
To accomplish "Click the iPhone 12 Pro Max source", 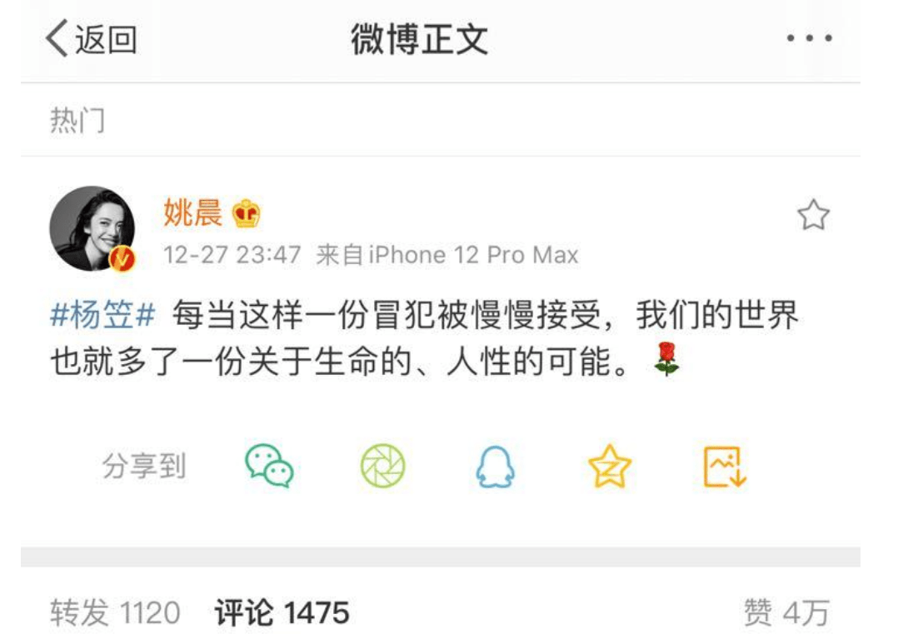I will pos(473,255).
